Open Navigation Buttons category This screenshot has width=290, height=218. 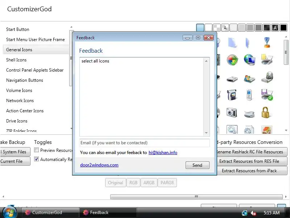(25, 80)
